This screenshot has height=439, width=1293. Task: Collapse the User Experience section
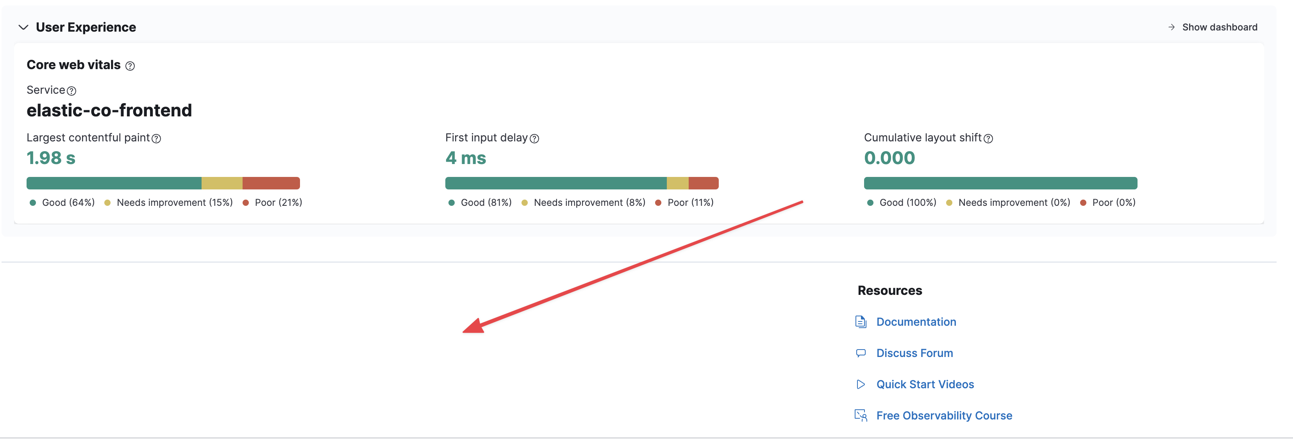click(x=23, y=28)
